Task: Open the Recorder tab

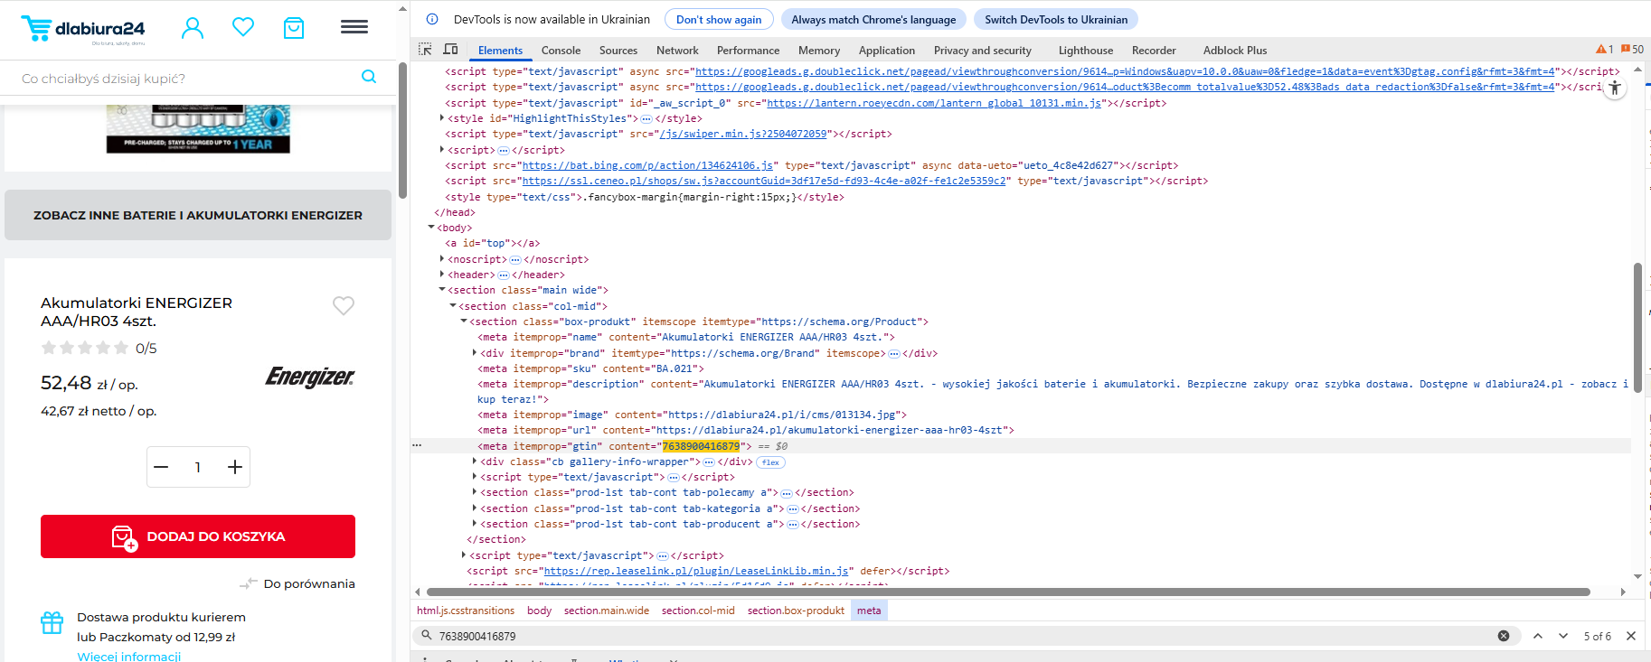Action: pyautogui.click(x=1154, y=51)
